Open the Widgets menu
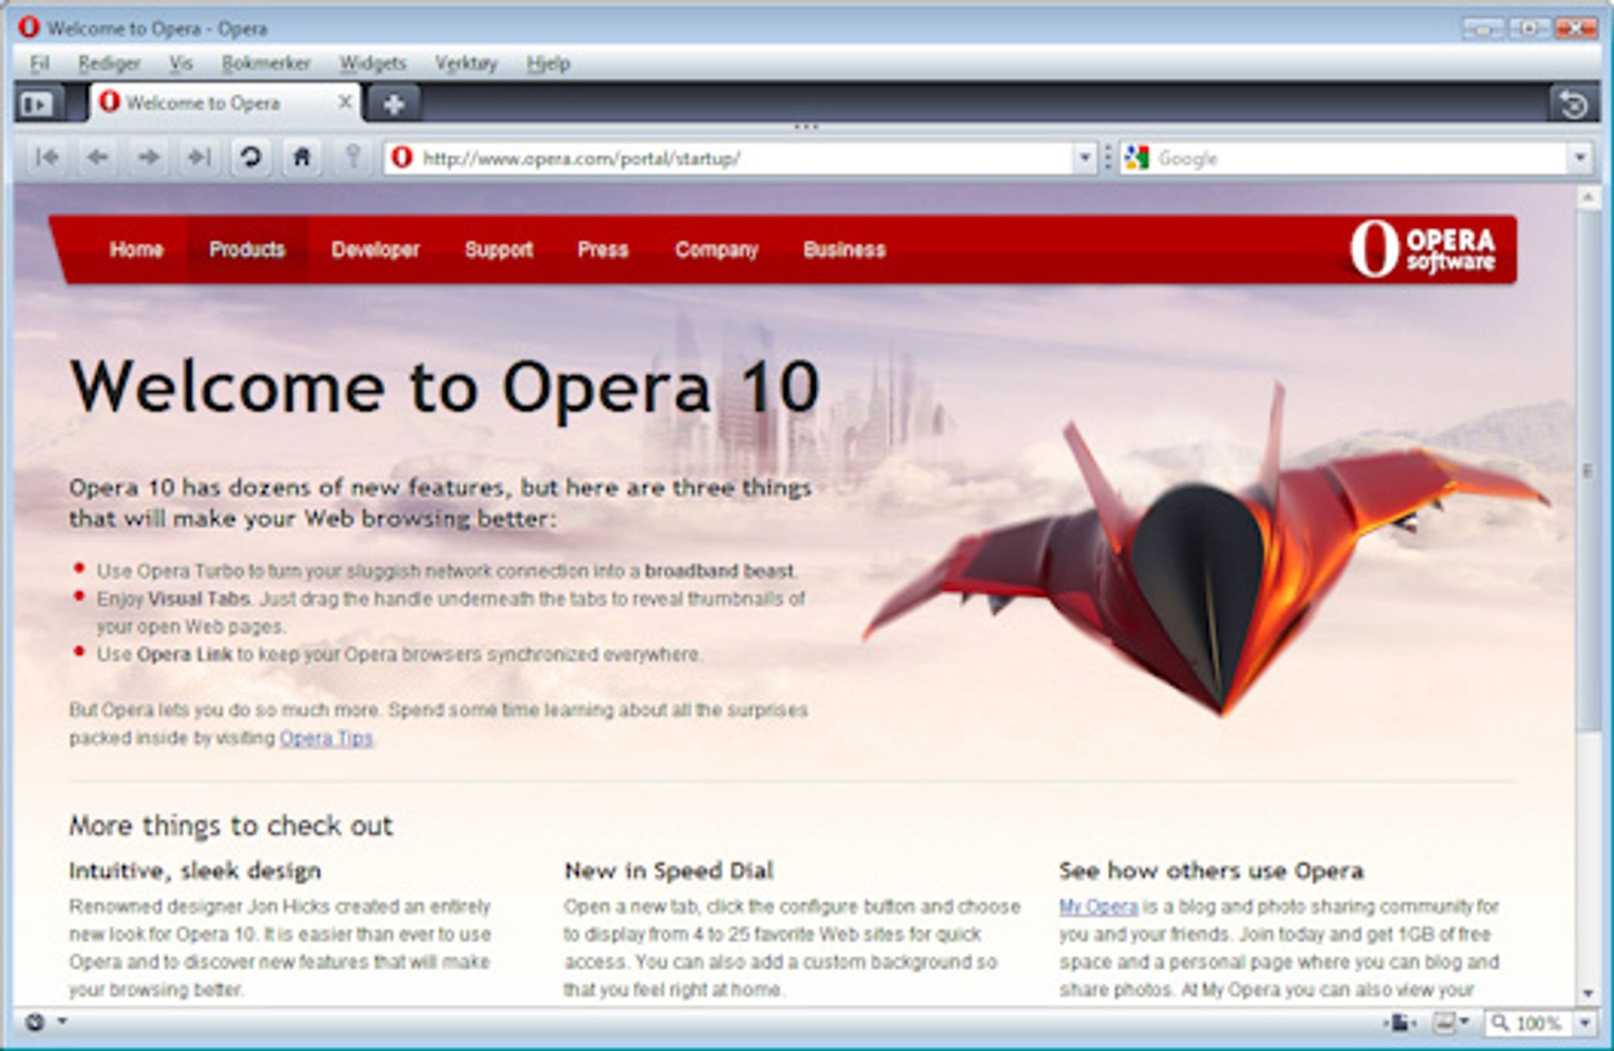Viewport: 1614px width, 1051px height. click(372, 64)
